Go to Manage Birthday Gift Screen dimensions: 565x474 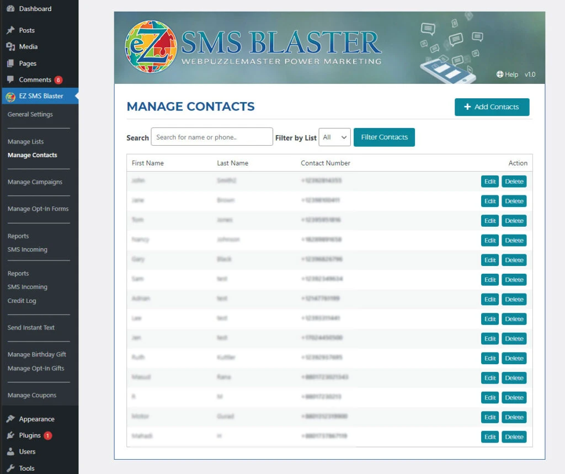37,354
